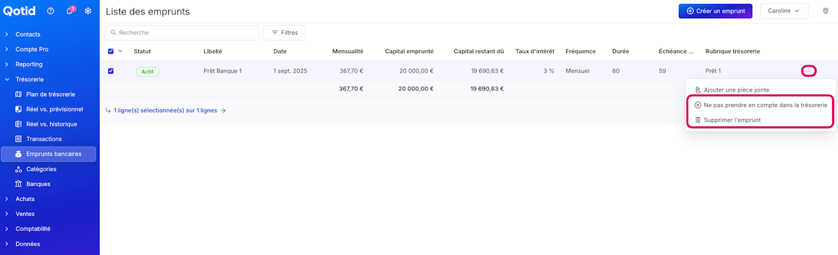Viewport: 838px width, 255px height.
Task: Open Catégories in the sidebar
Action: [41, 169]
